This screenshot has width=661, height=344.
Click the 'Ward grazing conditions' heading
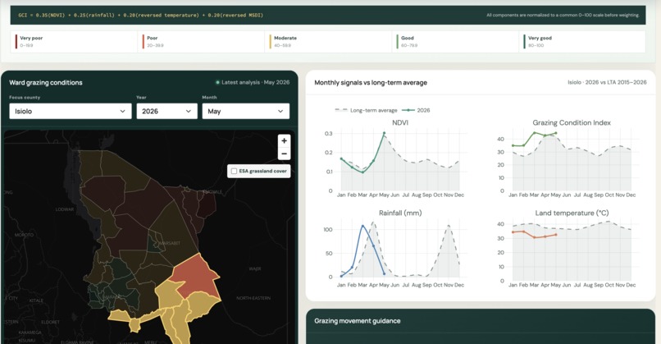[x=46, y=82]
